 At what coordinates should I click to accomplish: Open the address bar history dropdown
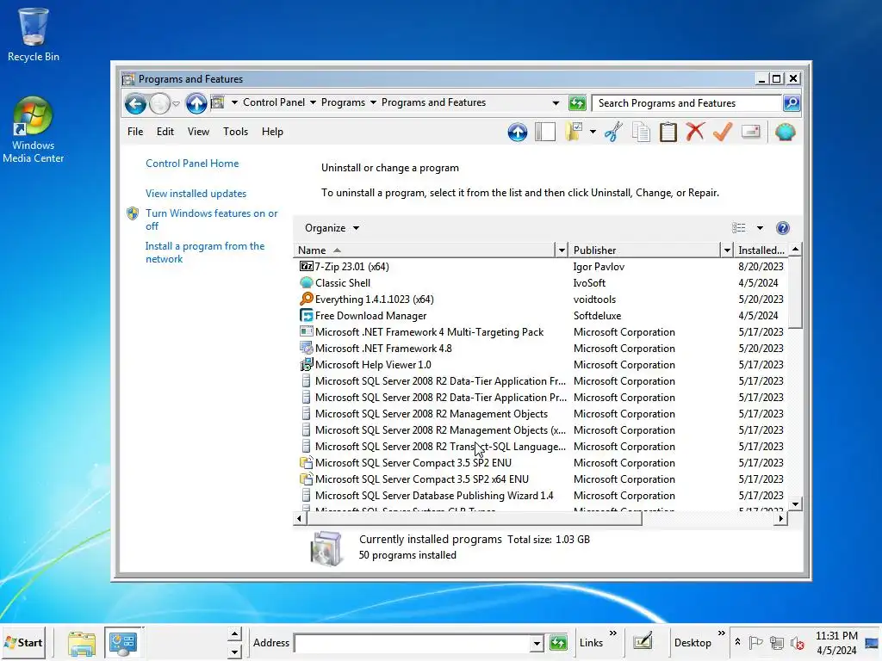coord(556,103)
